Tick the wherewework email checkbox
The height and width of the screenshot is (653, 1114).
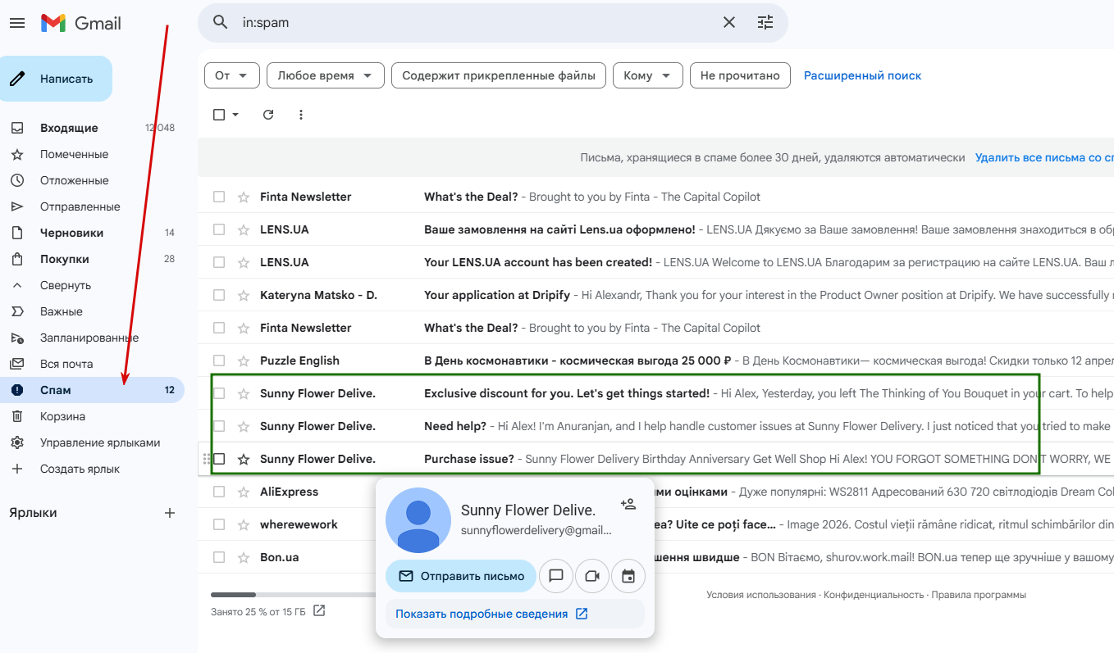click(x=219, y=524)
